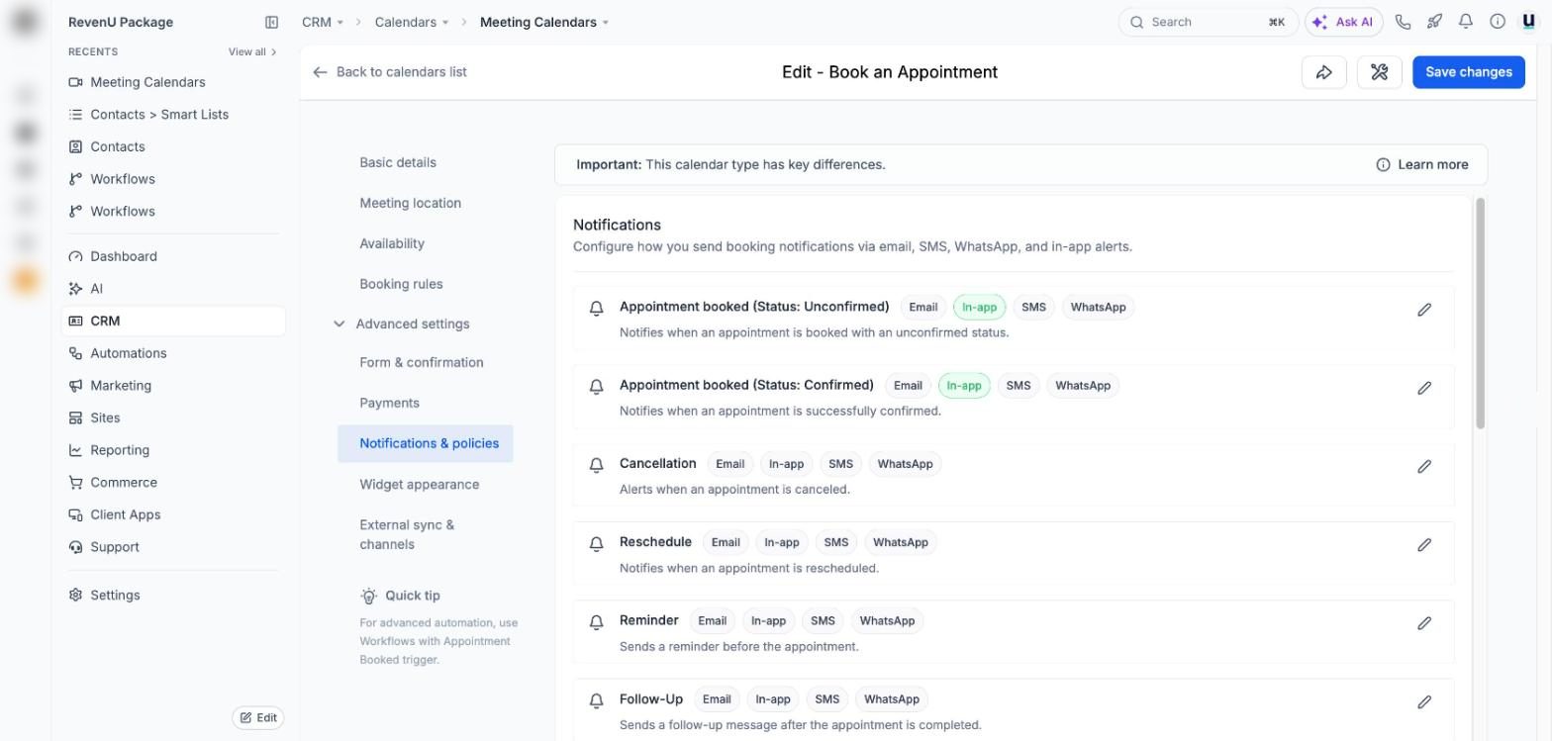Collapse the sidebar panel icon

pyautogui.click(x=271, y=22)
